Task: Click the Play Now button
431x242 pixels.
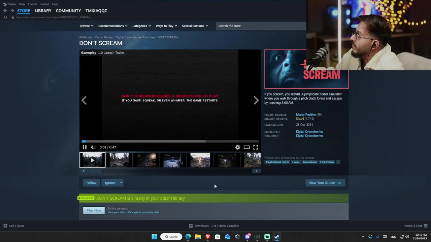Action: point(94,210)
